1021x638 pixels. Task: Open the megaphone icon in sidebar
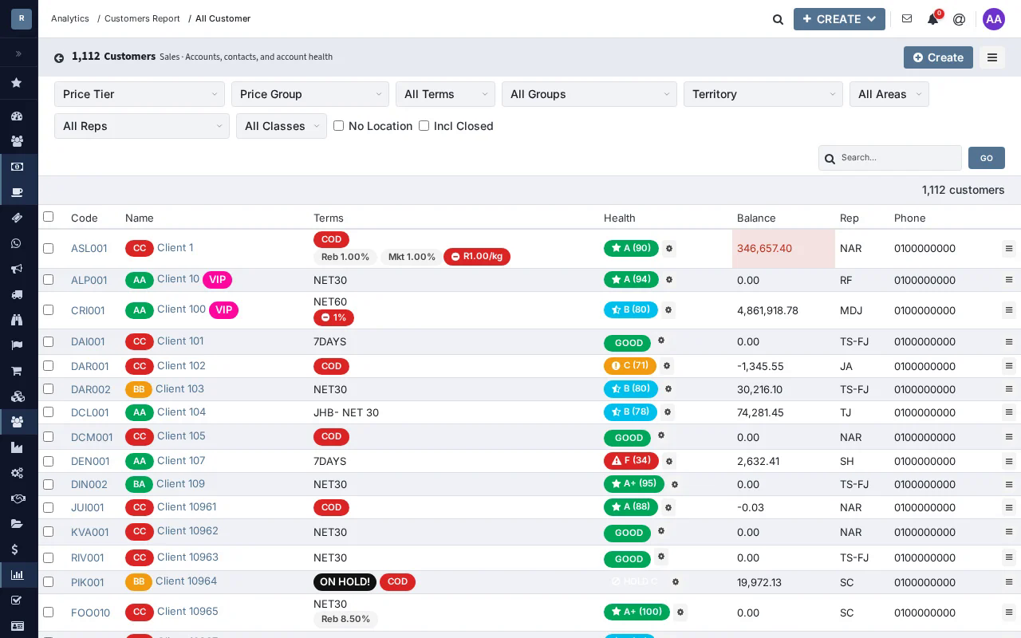pyautogui.click(x=17, y=269)
